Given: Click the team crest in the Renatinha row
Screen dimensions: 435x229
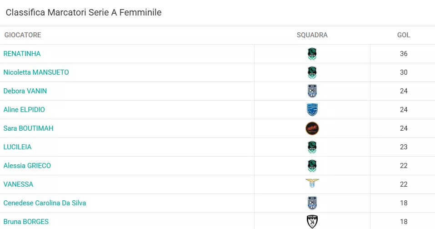Looking at the screenshot, I should pos(312,54).
